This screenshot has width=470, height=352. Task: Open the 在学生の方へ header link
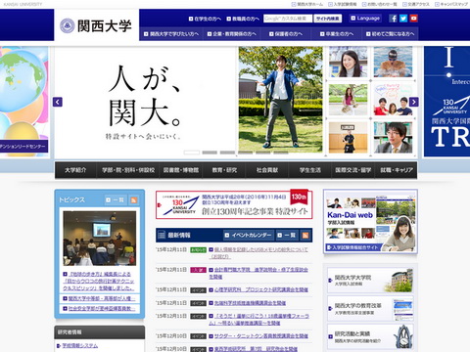click(205, 19)
